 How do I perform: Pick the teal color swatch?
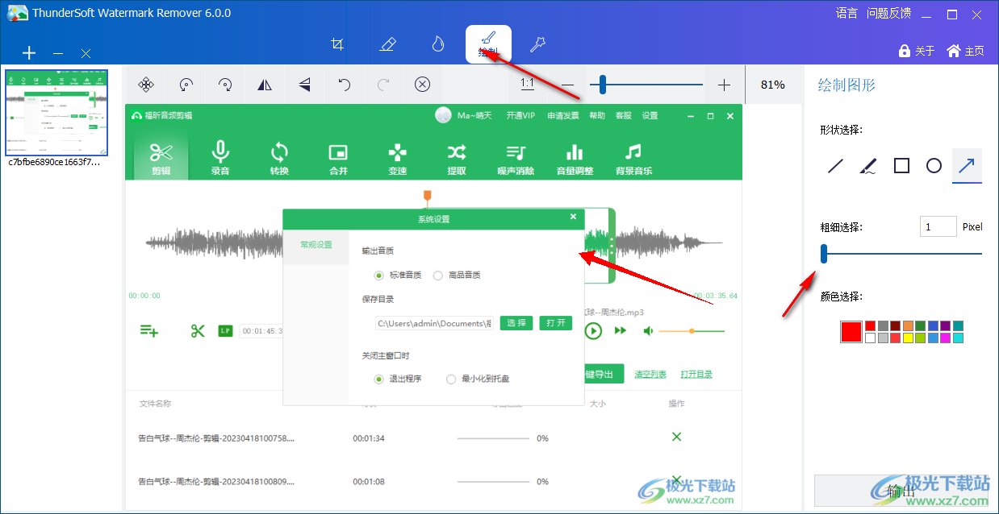pos(958,325)
